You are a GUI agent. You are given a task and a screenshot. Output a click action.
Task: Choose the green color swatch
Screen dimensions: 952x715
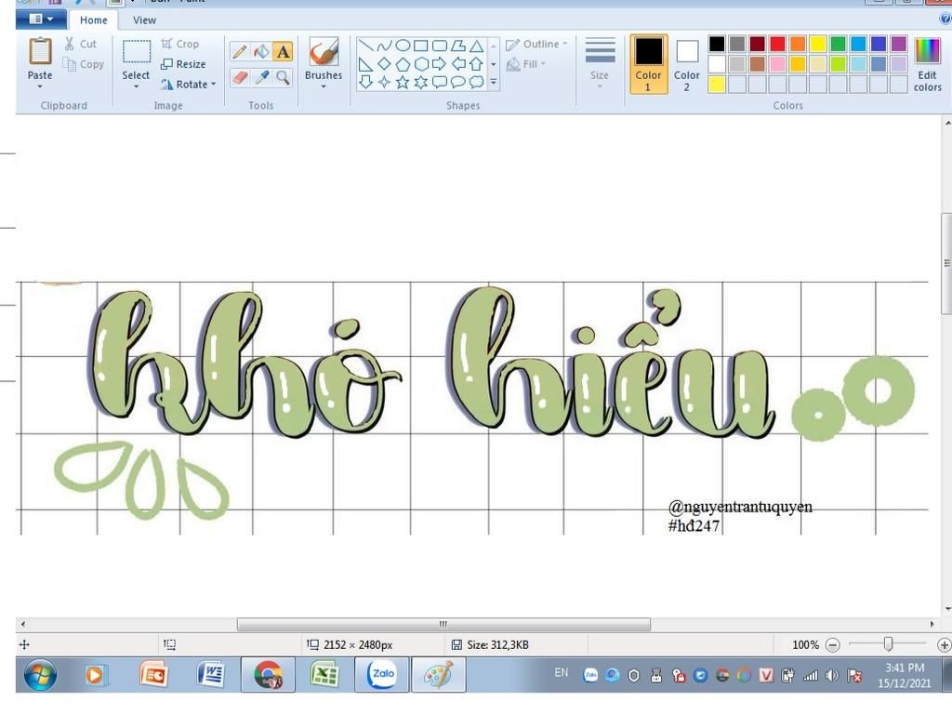[x=838, y=44]
